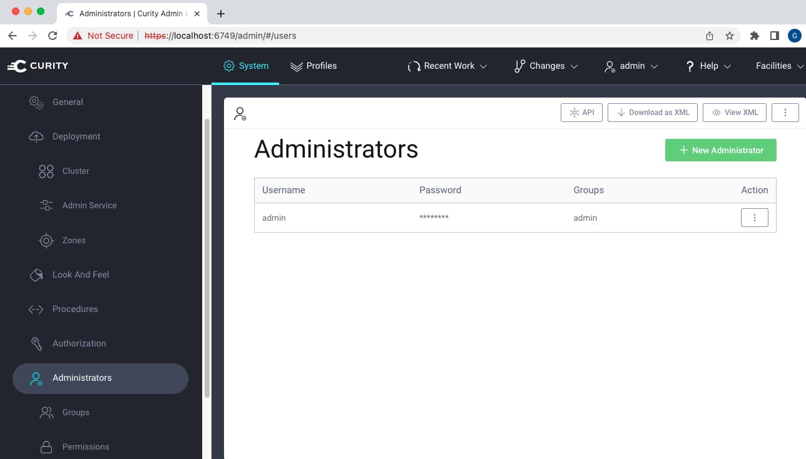806x459 pixels.
Task: Click the View XML button
Action: (734, 113)
